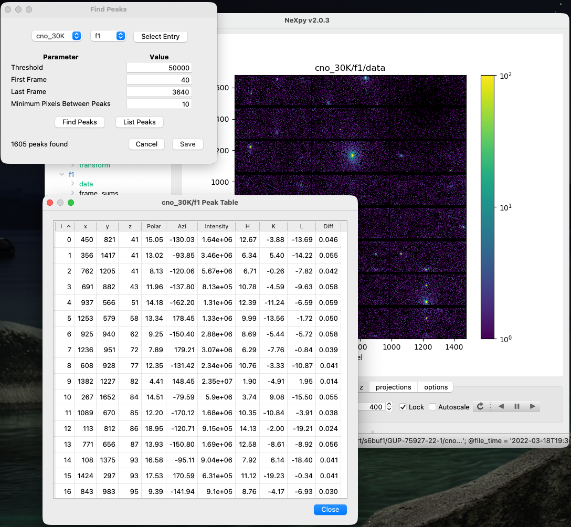Image resolution: width=571 pixels, height=527 pixels.
Task: Click the bright central peak in data plot
Action: click(352, 155)
